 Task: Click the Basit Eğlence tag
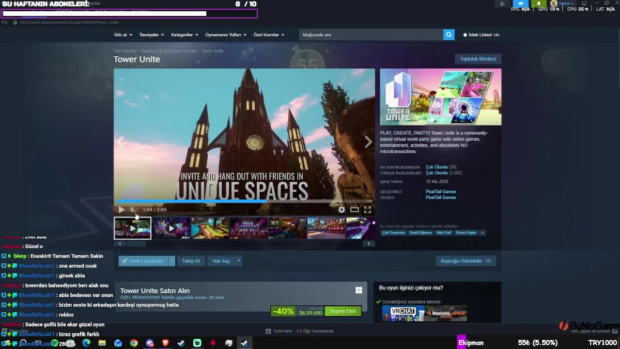coord(420,233)
